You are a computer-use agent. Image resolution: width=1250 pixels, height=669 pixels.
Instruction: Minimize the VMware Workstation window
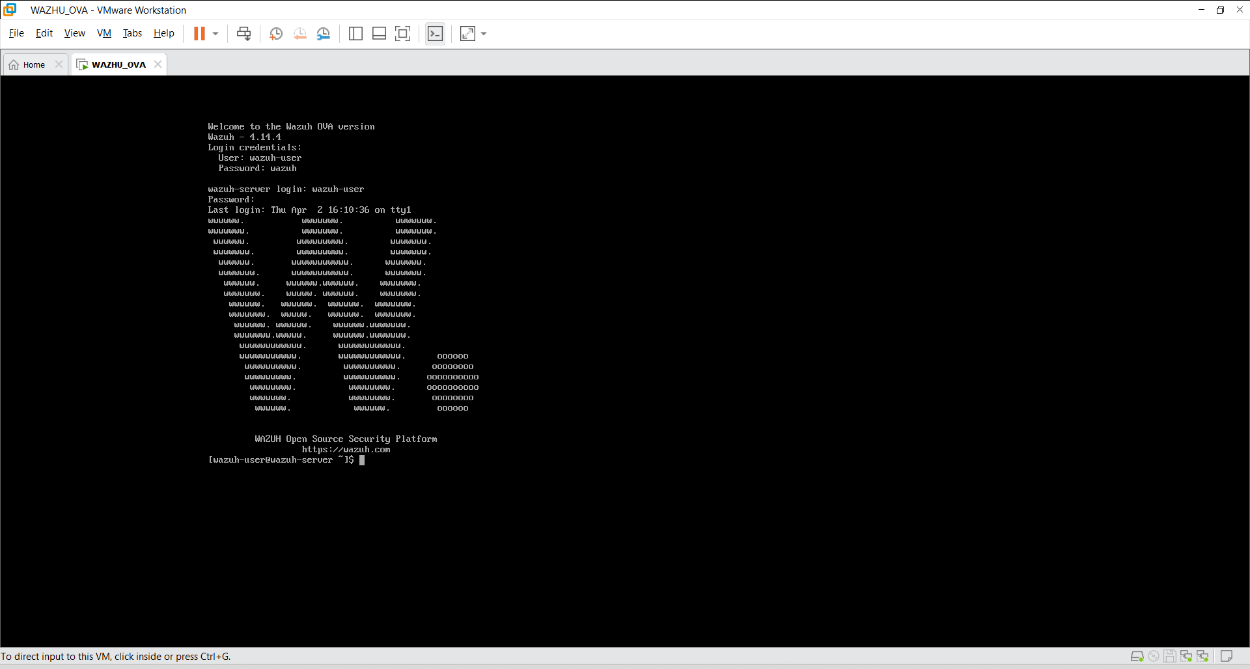(1201, 10)
